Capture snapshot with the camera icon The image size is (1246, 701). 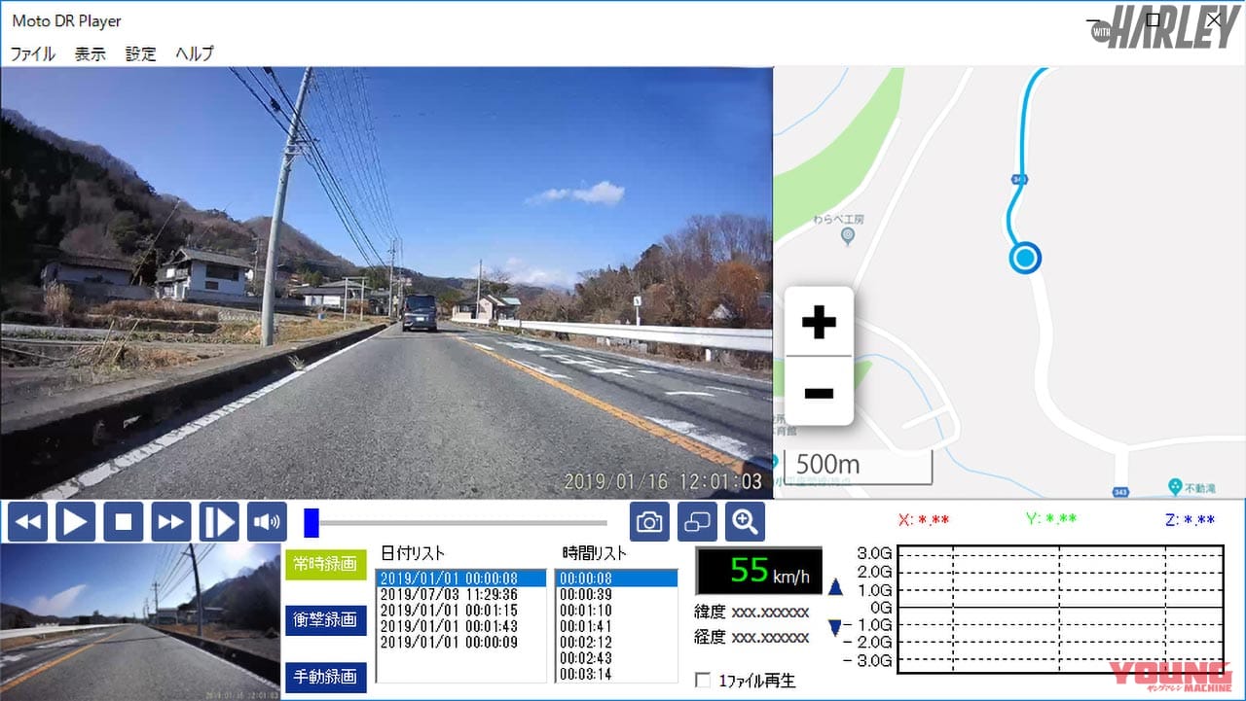[x=649, y=522]
